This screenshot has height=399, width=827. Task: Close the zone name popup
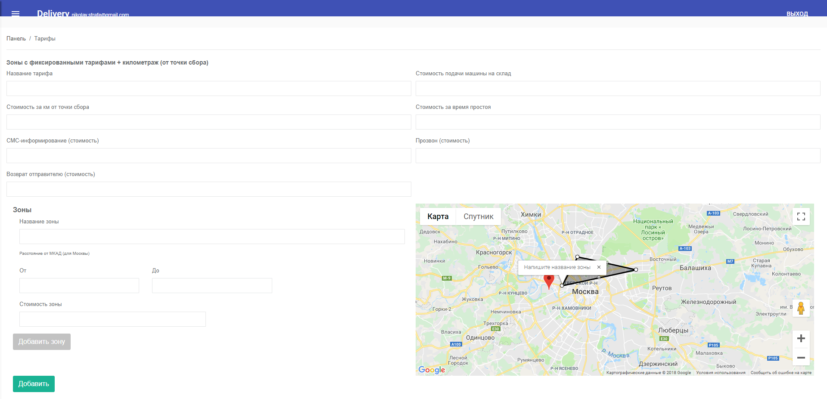(599, 267)
